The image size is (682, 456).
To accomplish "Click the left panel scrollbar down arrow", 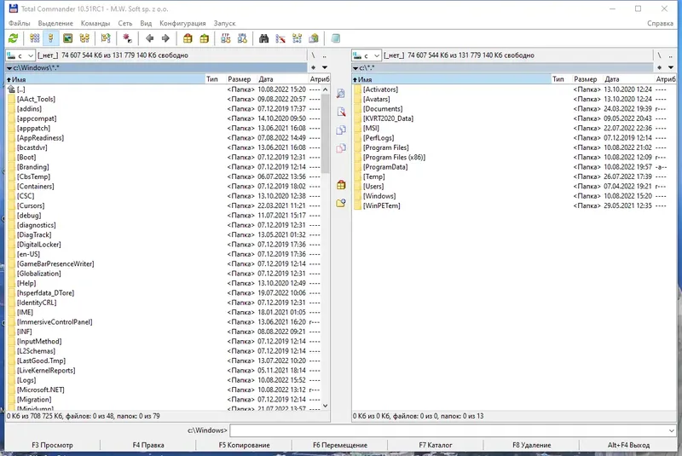I will [x=326, y=406].
